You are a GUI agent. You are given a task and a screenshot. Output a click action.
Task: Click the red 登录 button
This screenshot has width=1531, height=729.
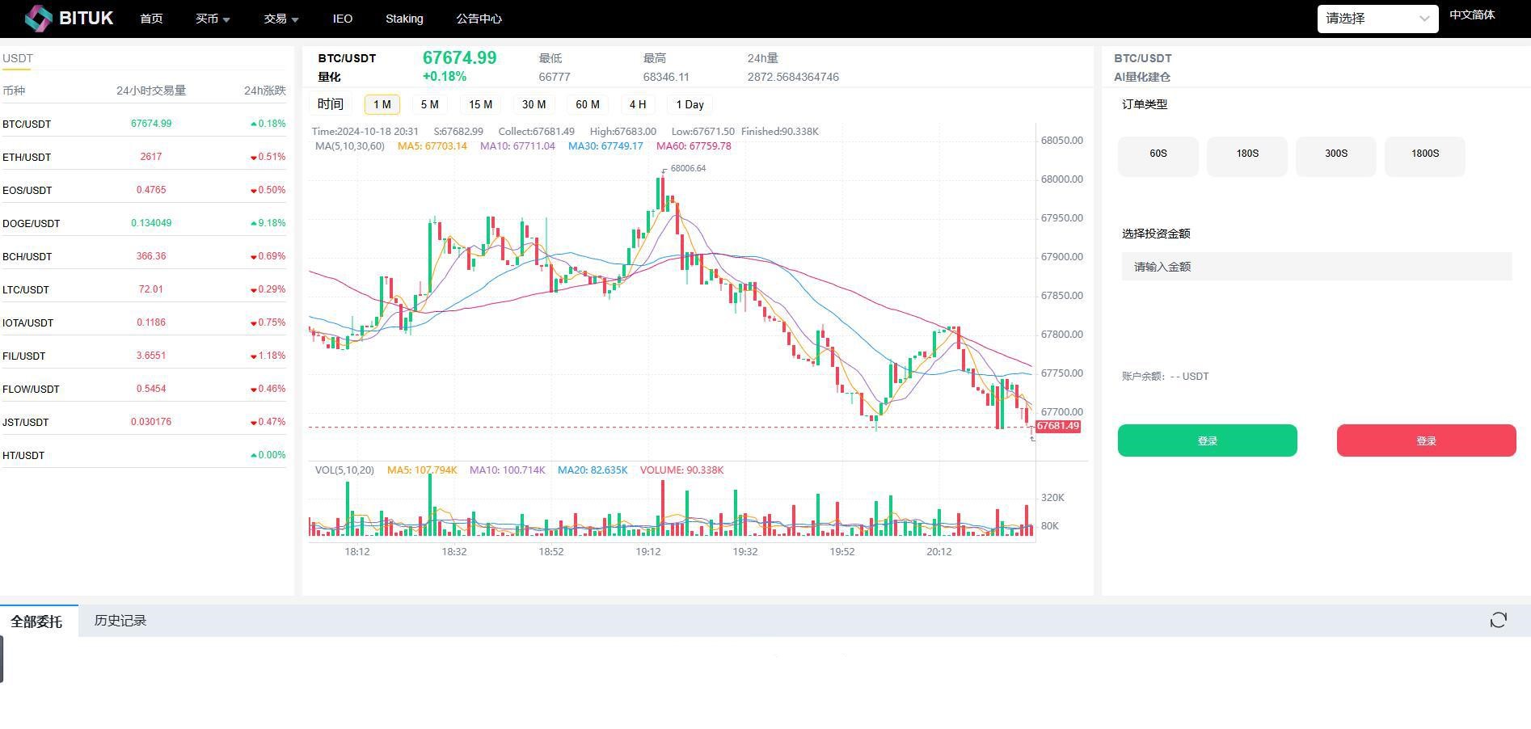pyautogui.click(x=1426, y=440)
